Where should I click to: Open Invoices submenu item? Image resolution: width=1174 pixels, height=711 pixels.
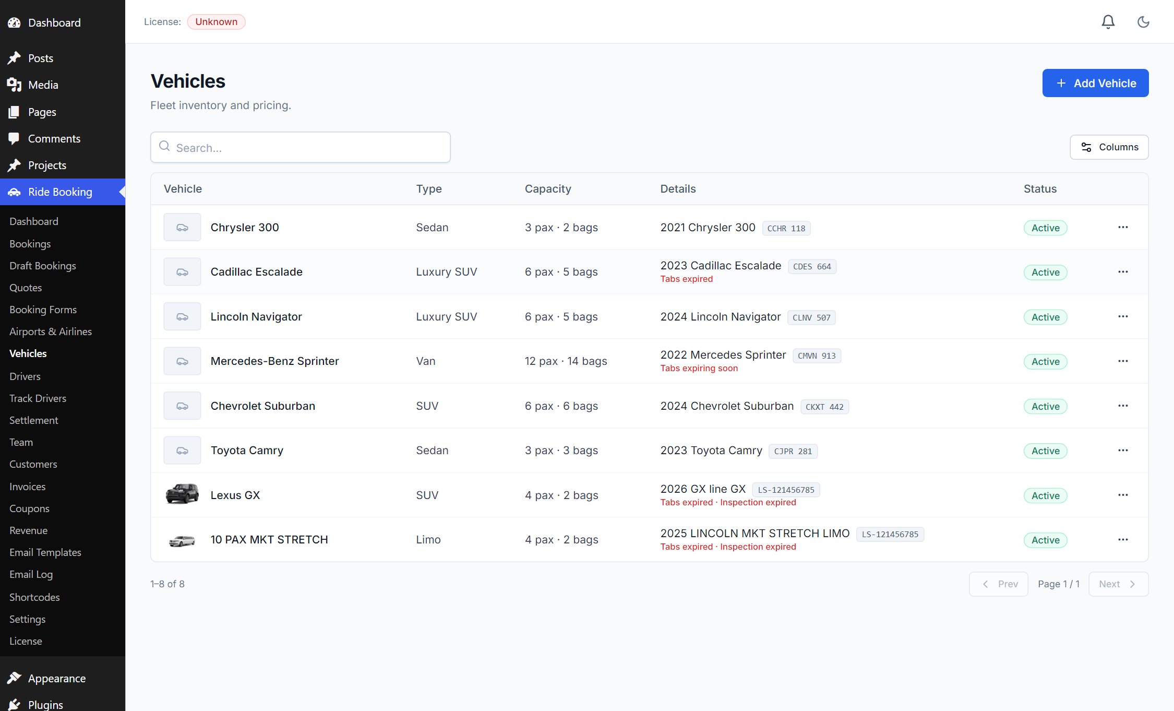pos(28,487)
